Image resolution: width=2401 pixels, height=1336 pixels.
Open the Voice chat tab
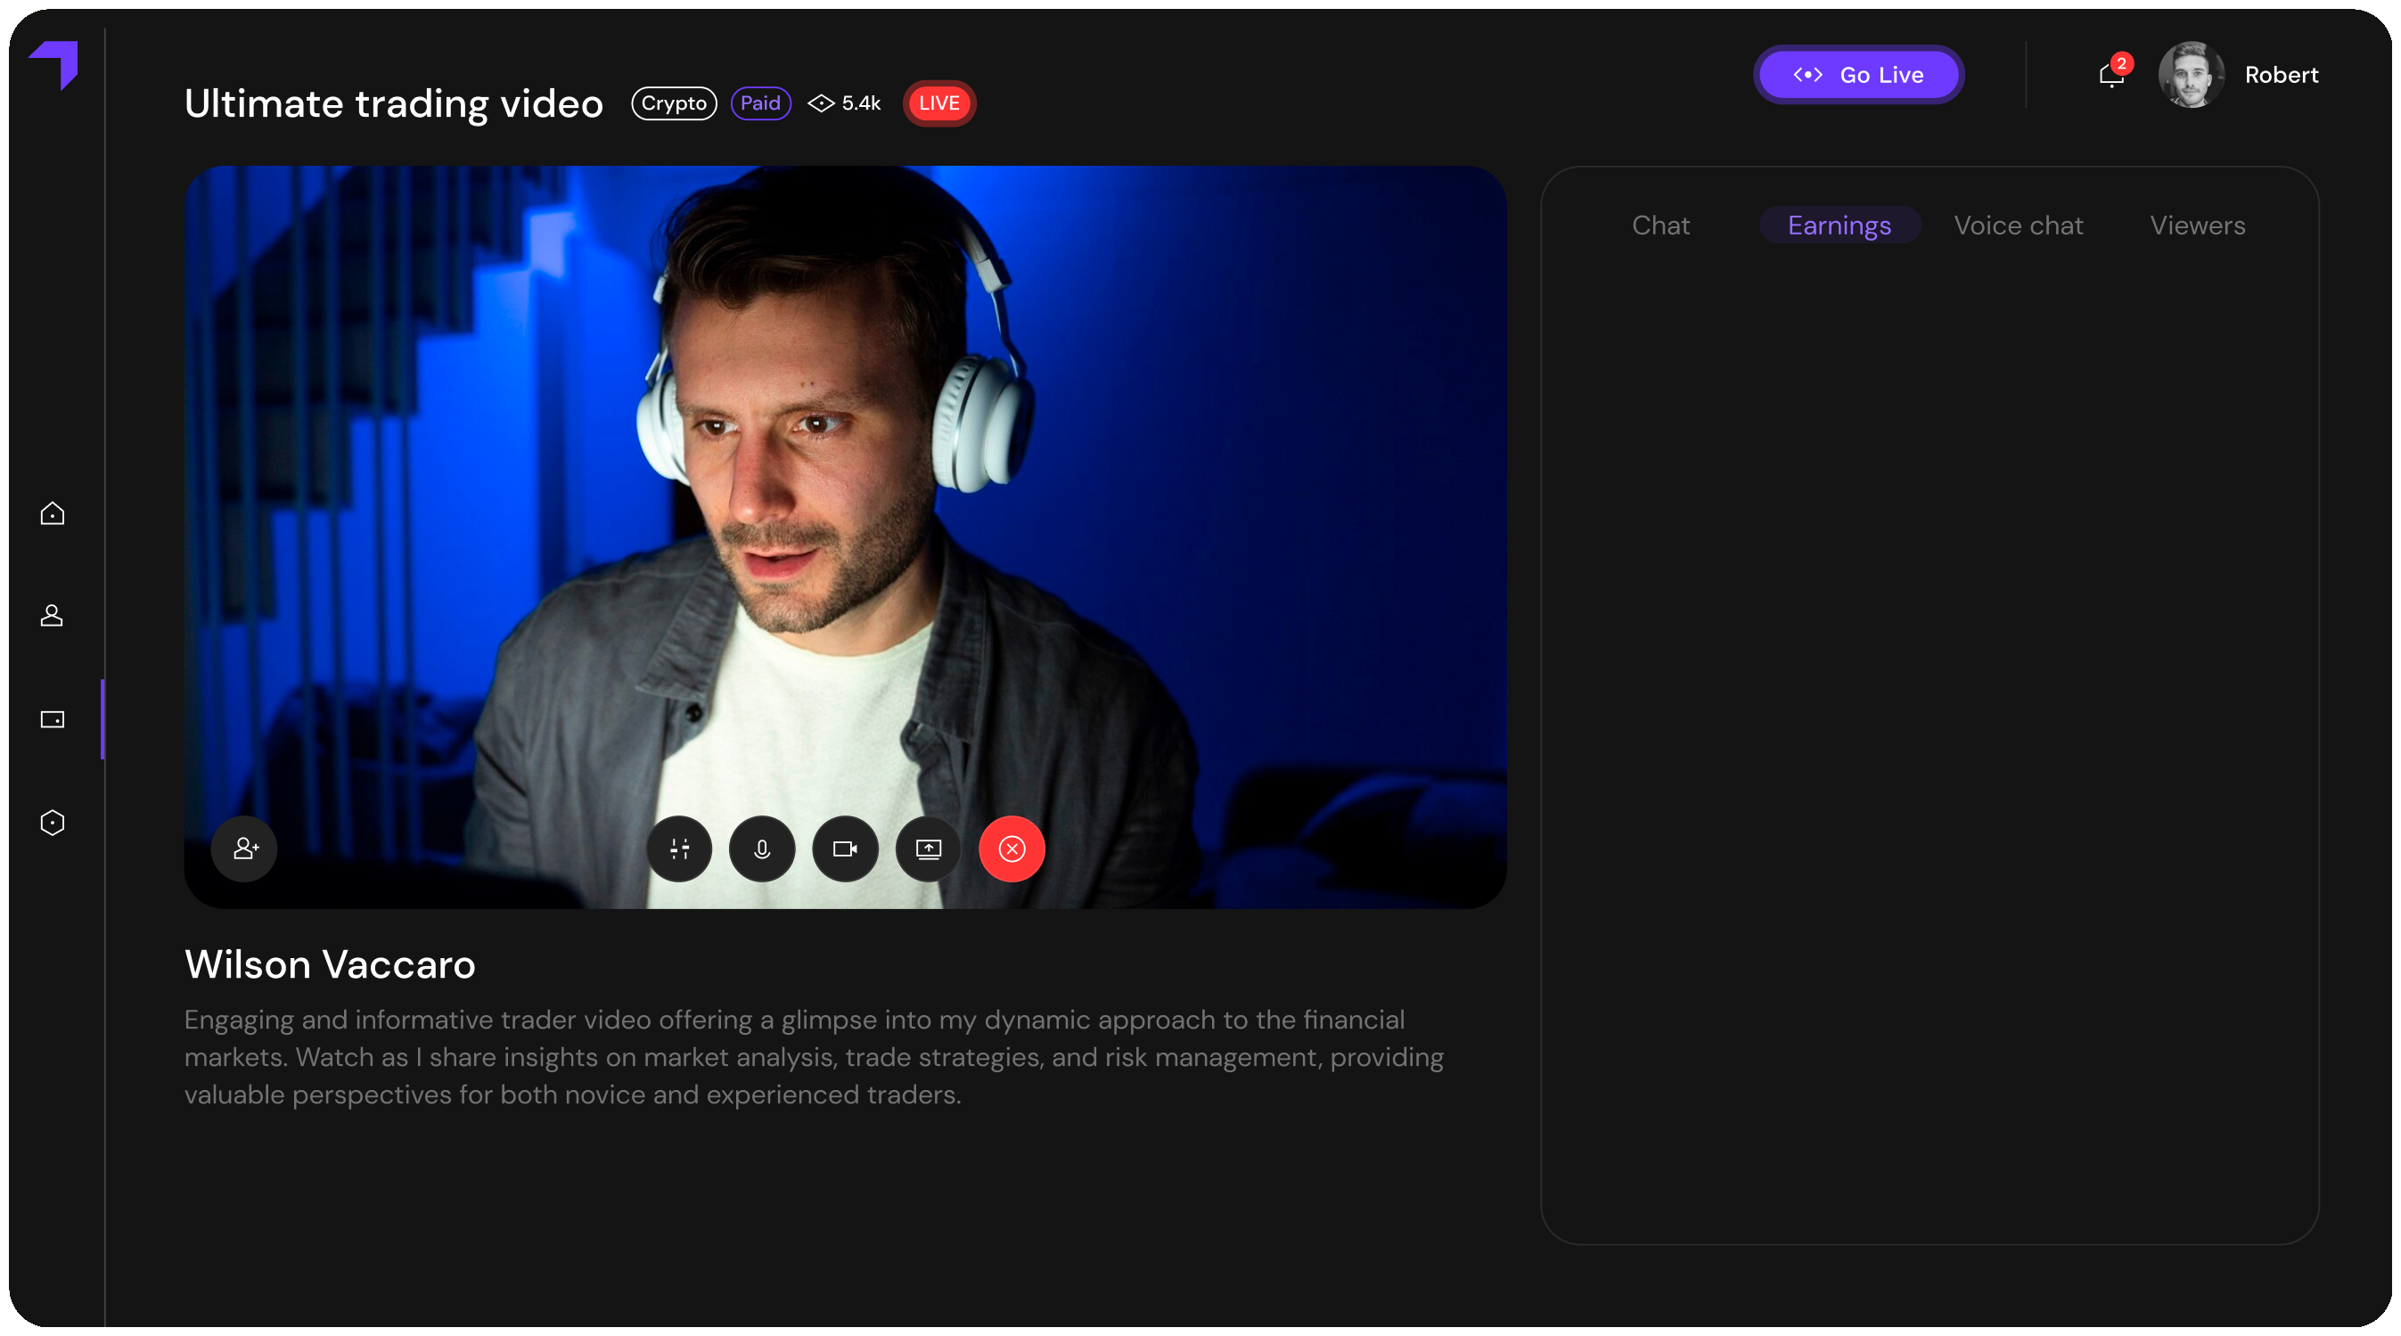[2018, 225]
